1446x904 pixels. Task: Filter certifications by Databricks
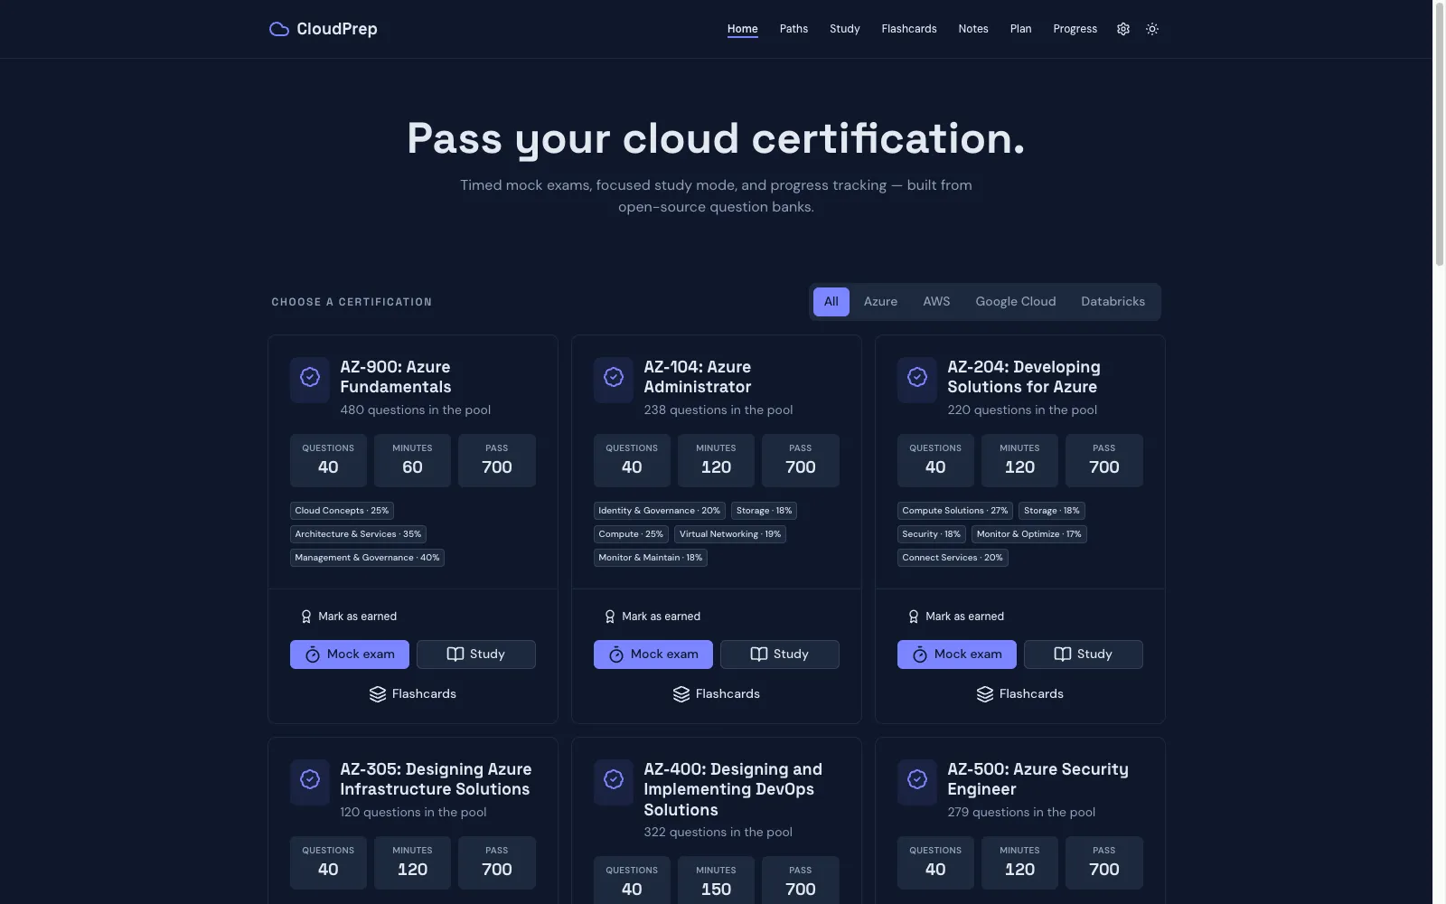(1113, 302)
